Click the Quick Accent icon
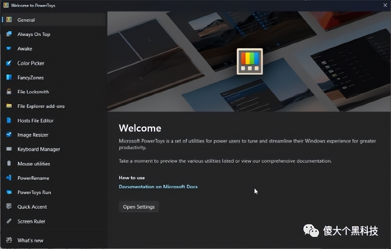This screenshot has width=391, height=249. (9, 206)
